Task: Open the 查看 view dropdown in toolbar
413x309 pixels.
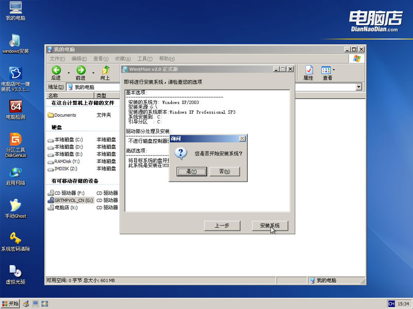Action: click(x=327, y=73)
